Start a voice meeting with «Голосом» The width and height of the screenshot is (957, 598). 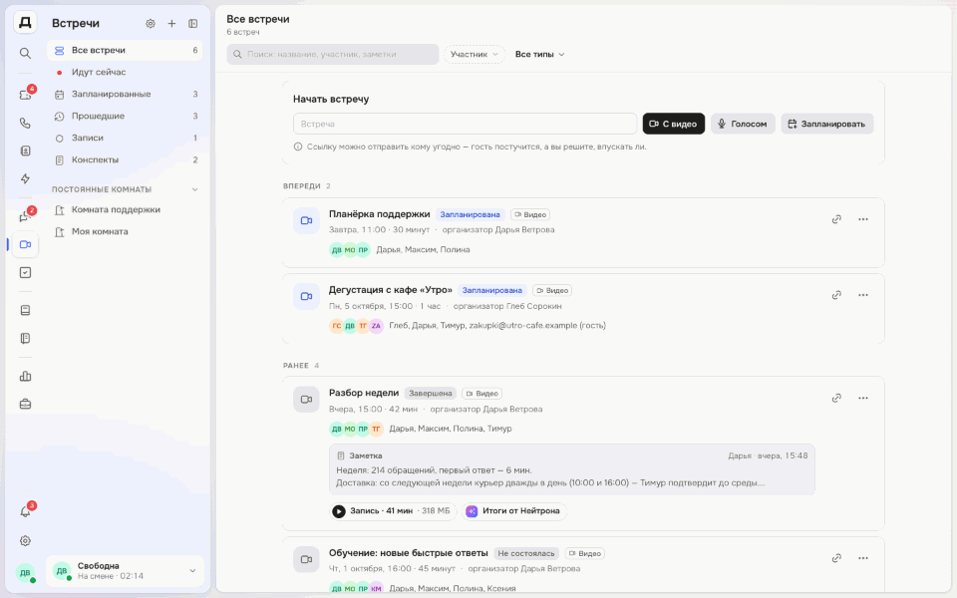click(743, 124)
